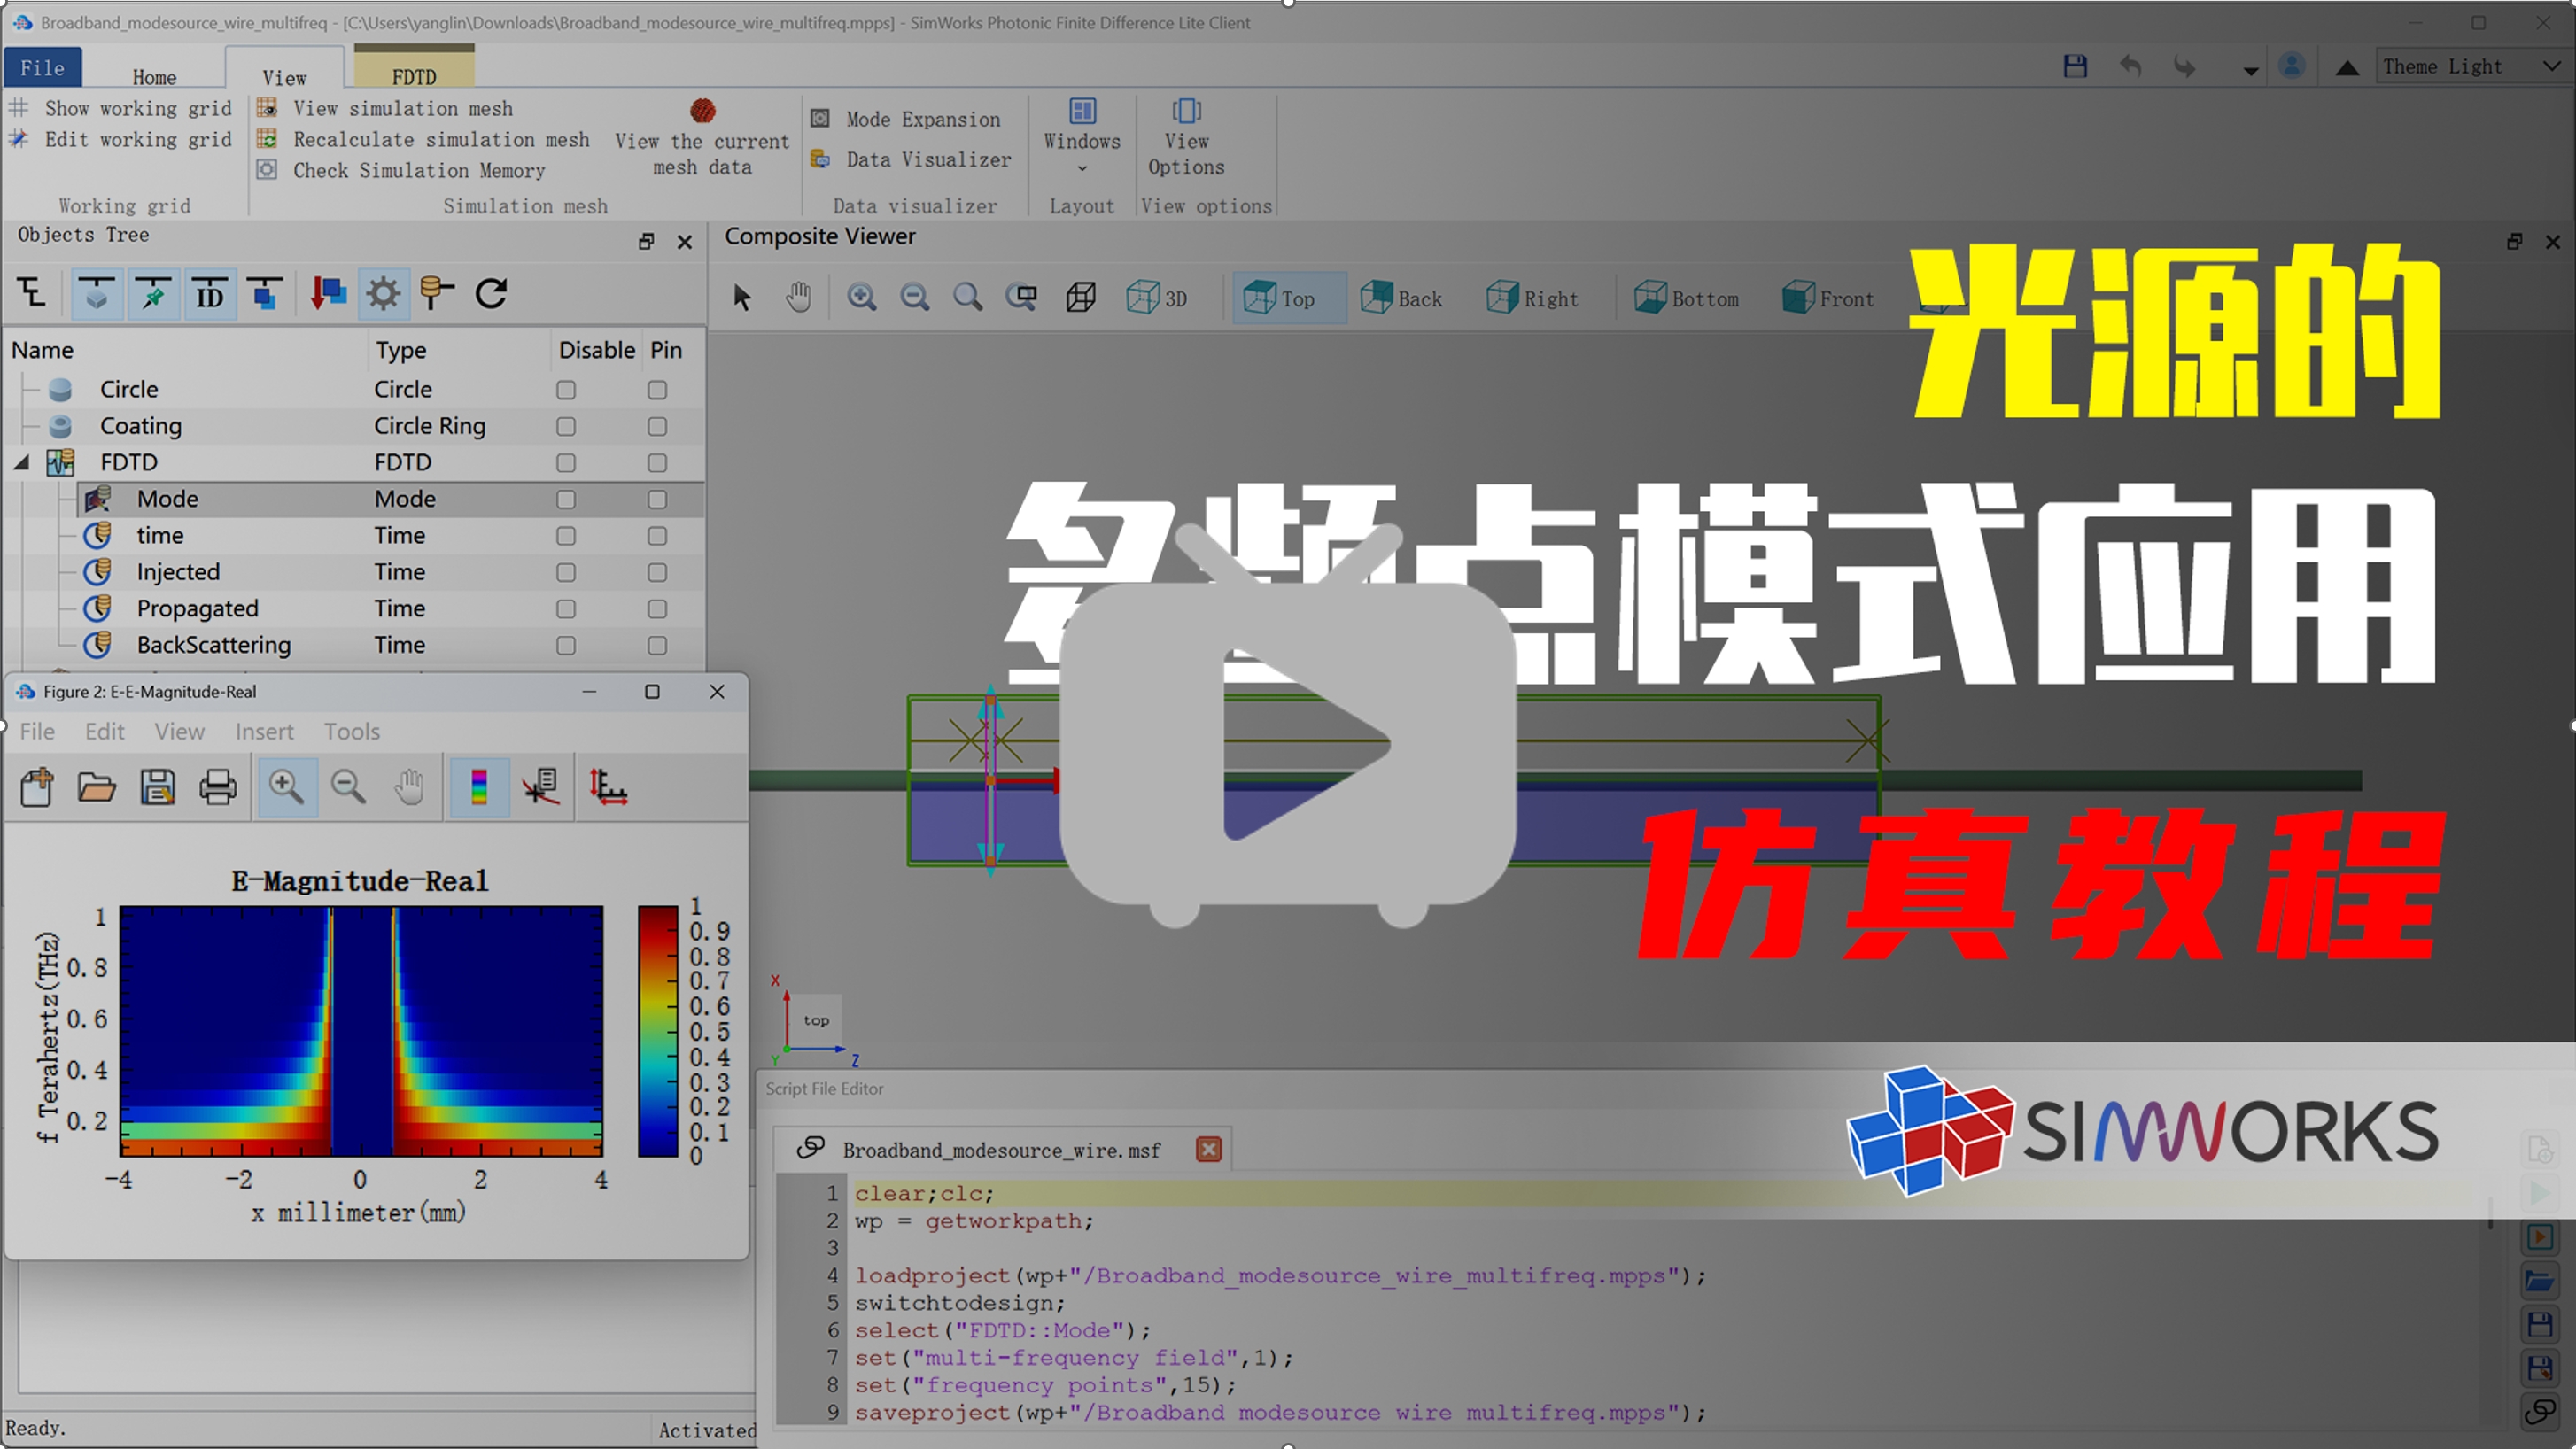This screenshot has width=2576, height=1449.
Task: Toggle the colorbar icon in Figure 2 toolbar
Action: click(479, 788)
